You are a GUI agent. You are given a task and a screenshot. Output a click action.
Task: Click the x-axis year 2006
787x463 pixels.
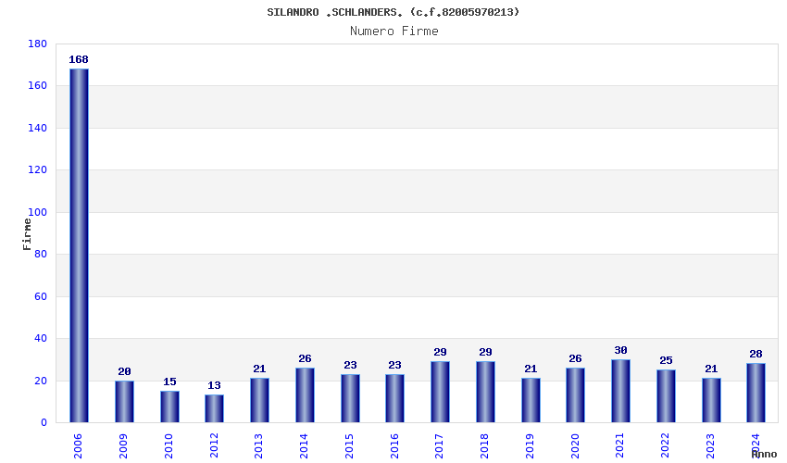pyautogui.click(x=79, y=446)
